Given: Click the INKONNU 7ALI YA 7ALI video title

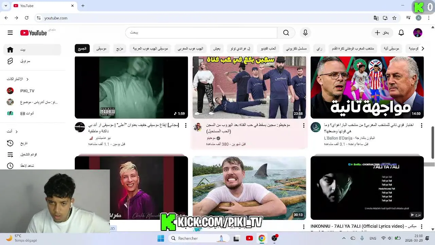Looking at the screenshot, I should click(363, 226).
